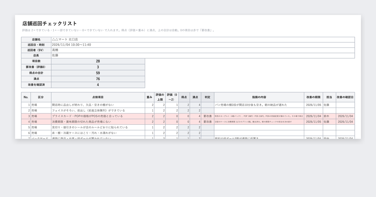Click the patrol date field 2026/11/04 10:30〜11:40
Image resolution: width=376 pixels, height=197 pixels.
point(203,45)
